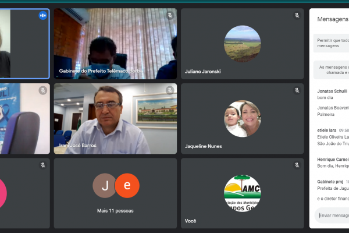Click the "Permitir que todos" messages setting
This screenshot has height=233, width=349.
tap(332, 42)
